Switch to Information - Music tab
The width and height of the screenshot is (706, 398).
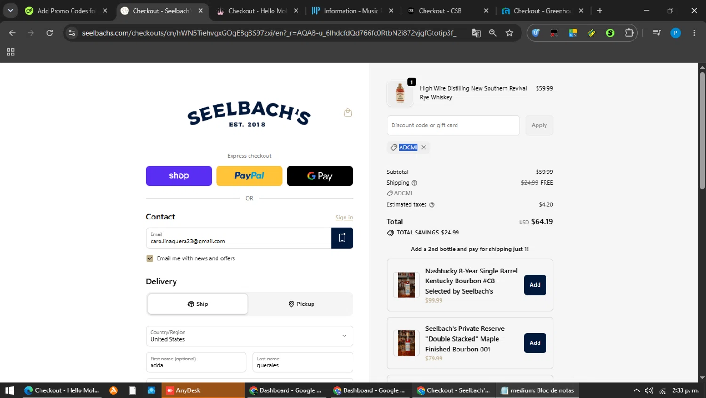353,11
